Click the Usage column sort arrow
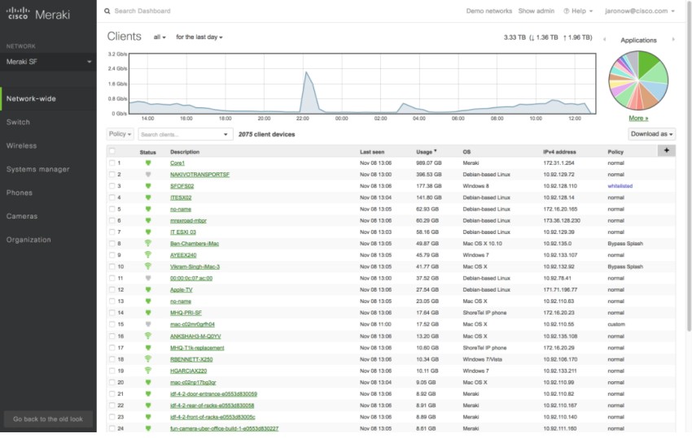Image resolution: width=692 pixels, height=438 pixels. point(436,151)
